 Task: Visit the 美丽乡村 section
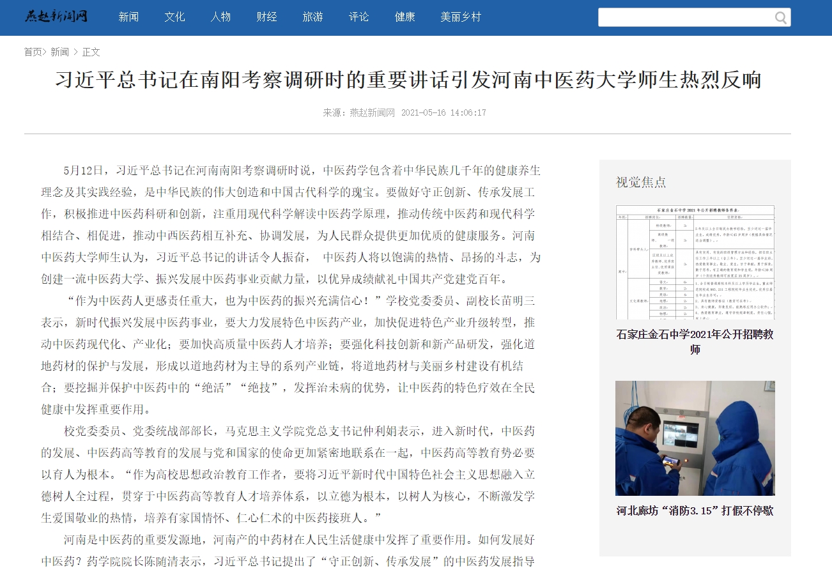click(460, 17)
